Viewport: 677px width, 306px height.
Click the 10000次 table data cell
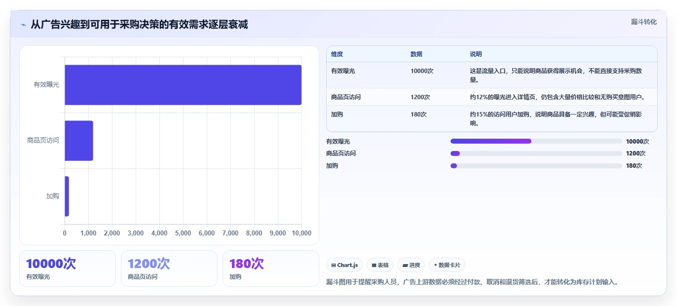[x=422, y=71]
